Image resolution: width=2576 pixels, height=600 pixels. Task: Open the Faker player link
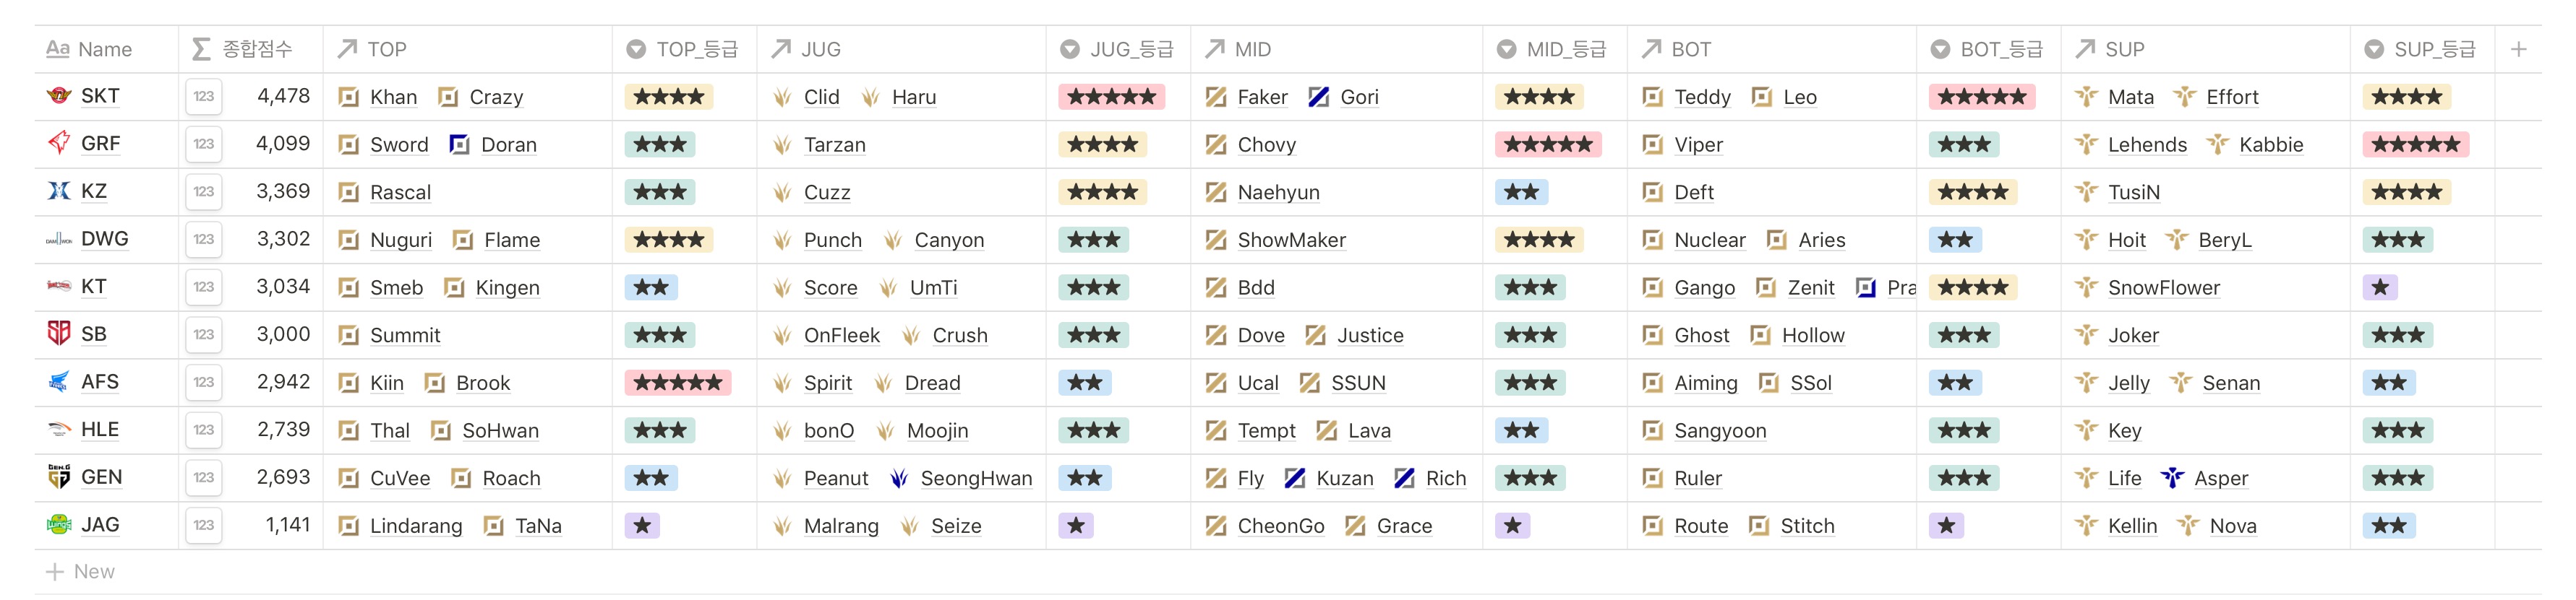[1262, 97]
